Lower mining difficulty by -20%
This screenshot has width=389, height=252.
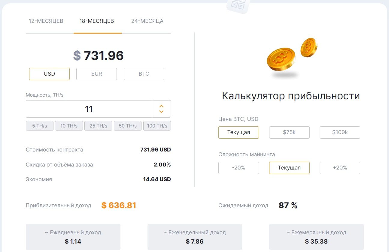click(239, 168)
